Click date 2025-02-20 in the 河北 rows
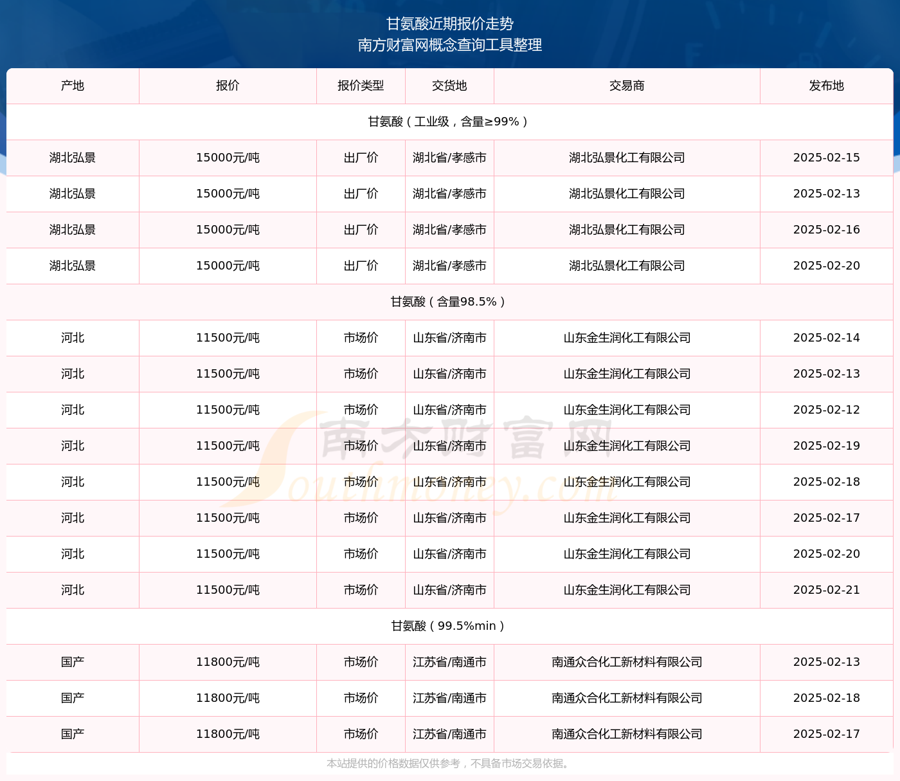This screenshot has width=900, height=781. pyautogui.click(x=827, y=554)
